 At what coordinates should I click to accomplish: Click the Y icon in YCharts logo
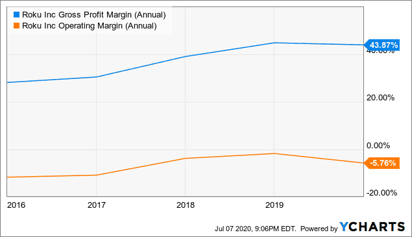pyautogui.click(x=344, y=227)
